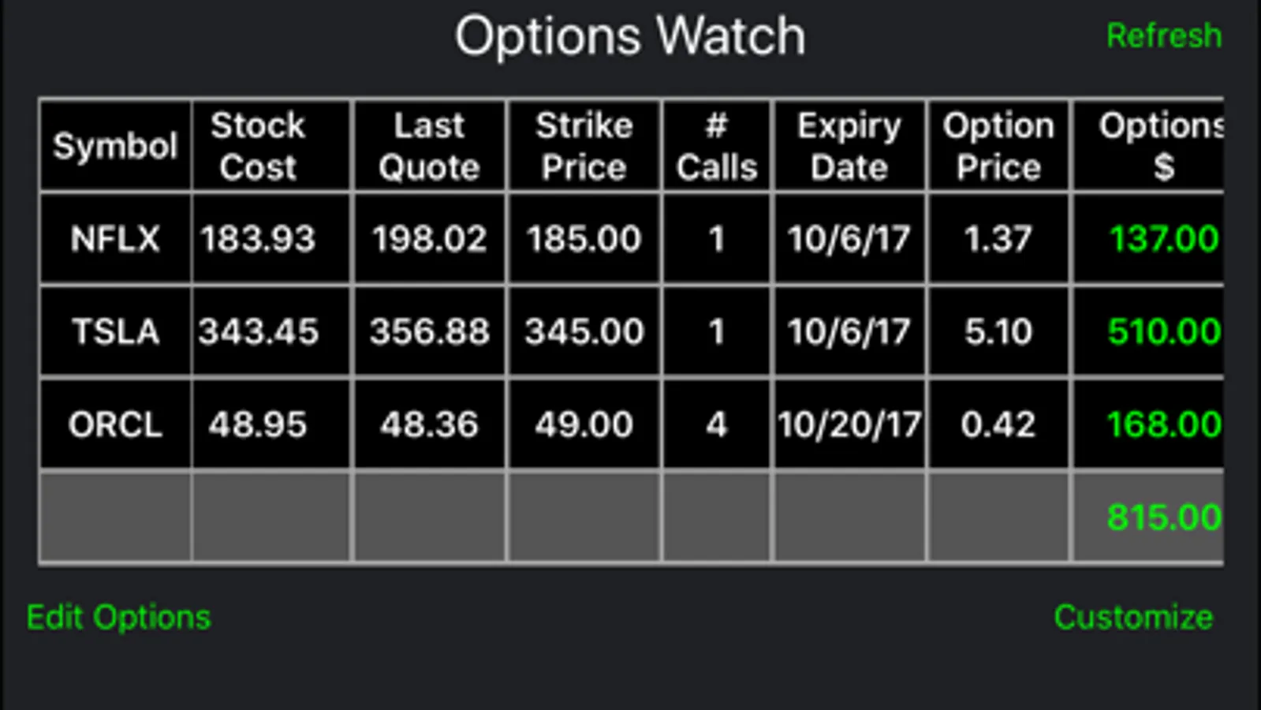Select ORCL expiry date 10/20/17
Viewport: 1261px width, 710px height.
(849, 424)
